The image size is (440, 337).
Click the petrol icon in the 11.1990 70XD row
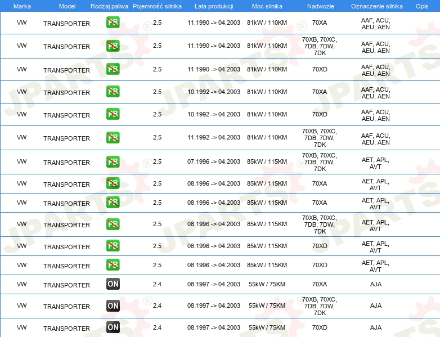(x=113, y=69)
